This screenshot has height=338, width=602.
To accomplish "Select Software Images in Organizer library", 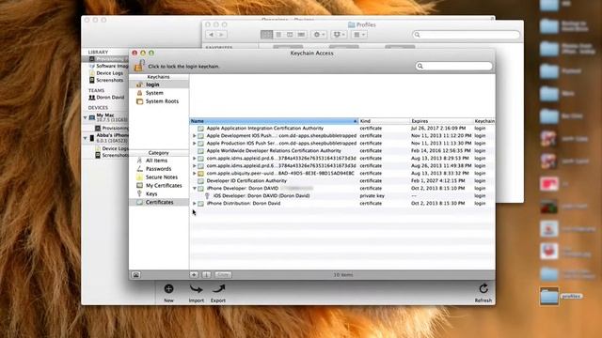I will point(109,66).
